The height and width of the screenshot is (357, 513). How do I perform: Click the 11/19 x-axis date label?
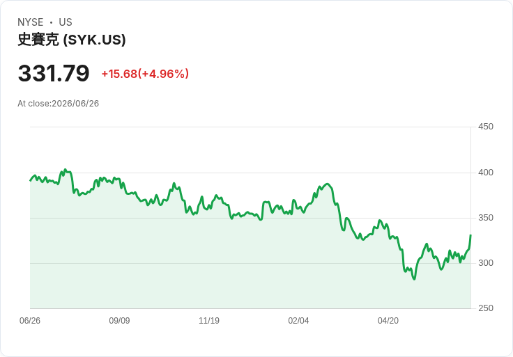click(209, 321)
